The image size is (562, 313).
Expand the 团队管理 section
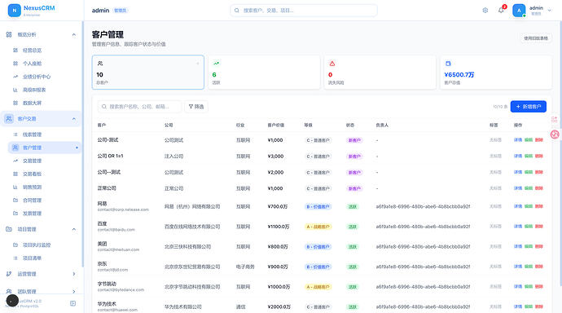pos(74,292)
